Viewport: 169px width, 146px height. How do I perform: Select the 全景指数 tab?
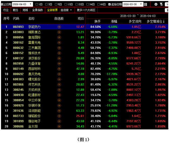pyautogui.click(x=37, y=10)
